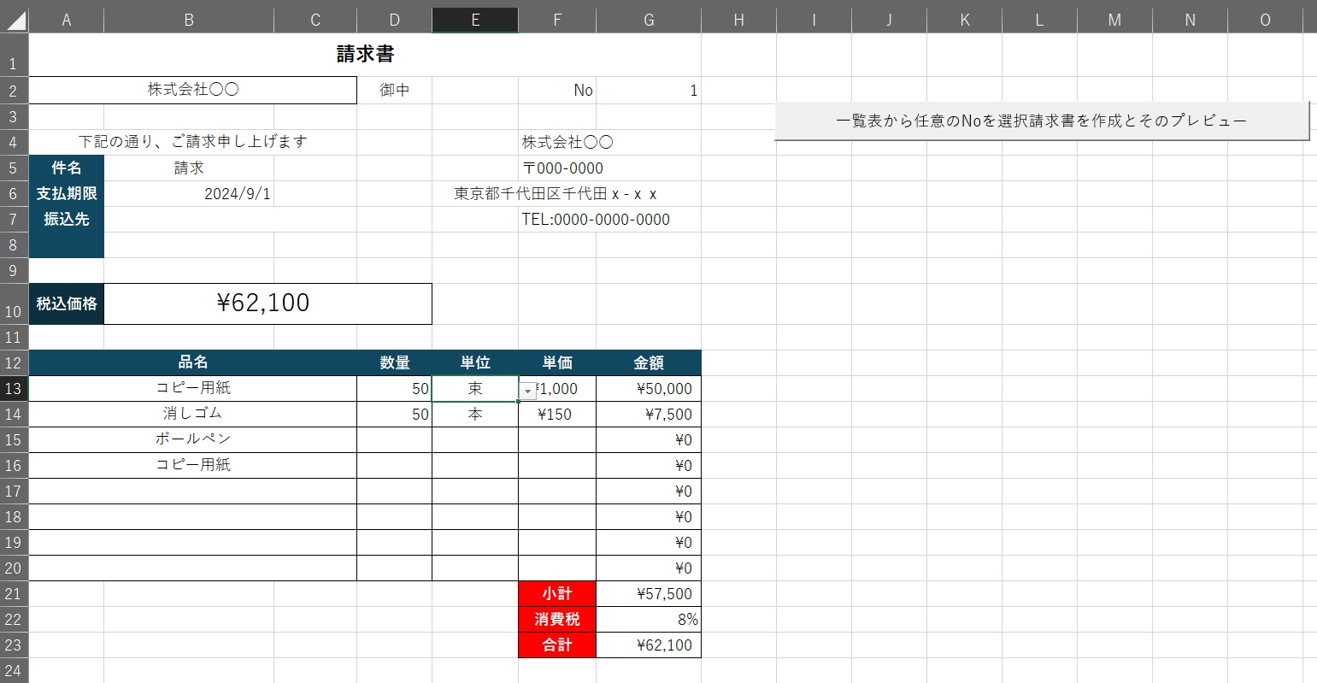Select the column G header
This screenshot has width=1317, height=683.
649,20
